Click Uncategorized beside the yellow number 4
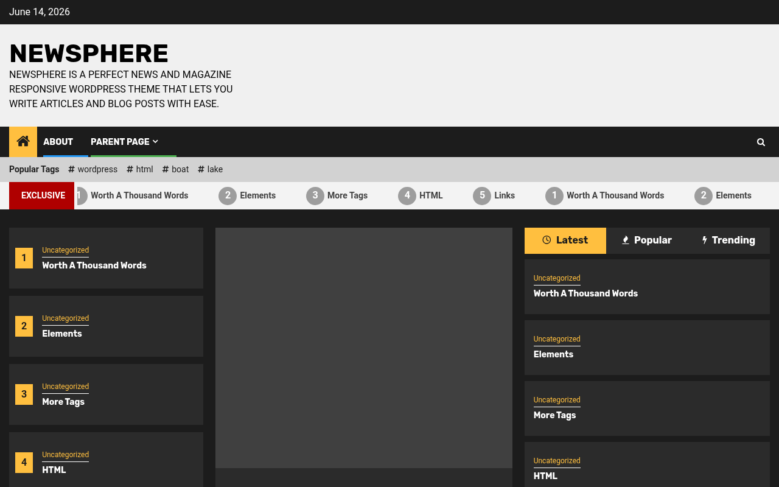The image size is (779, 487). (65, 455)
